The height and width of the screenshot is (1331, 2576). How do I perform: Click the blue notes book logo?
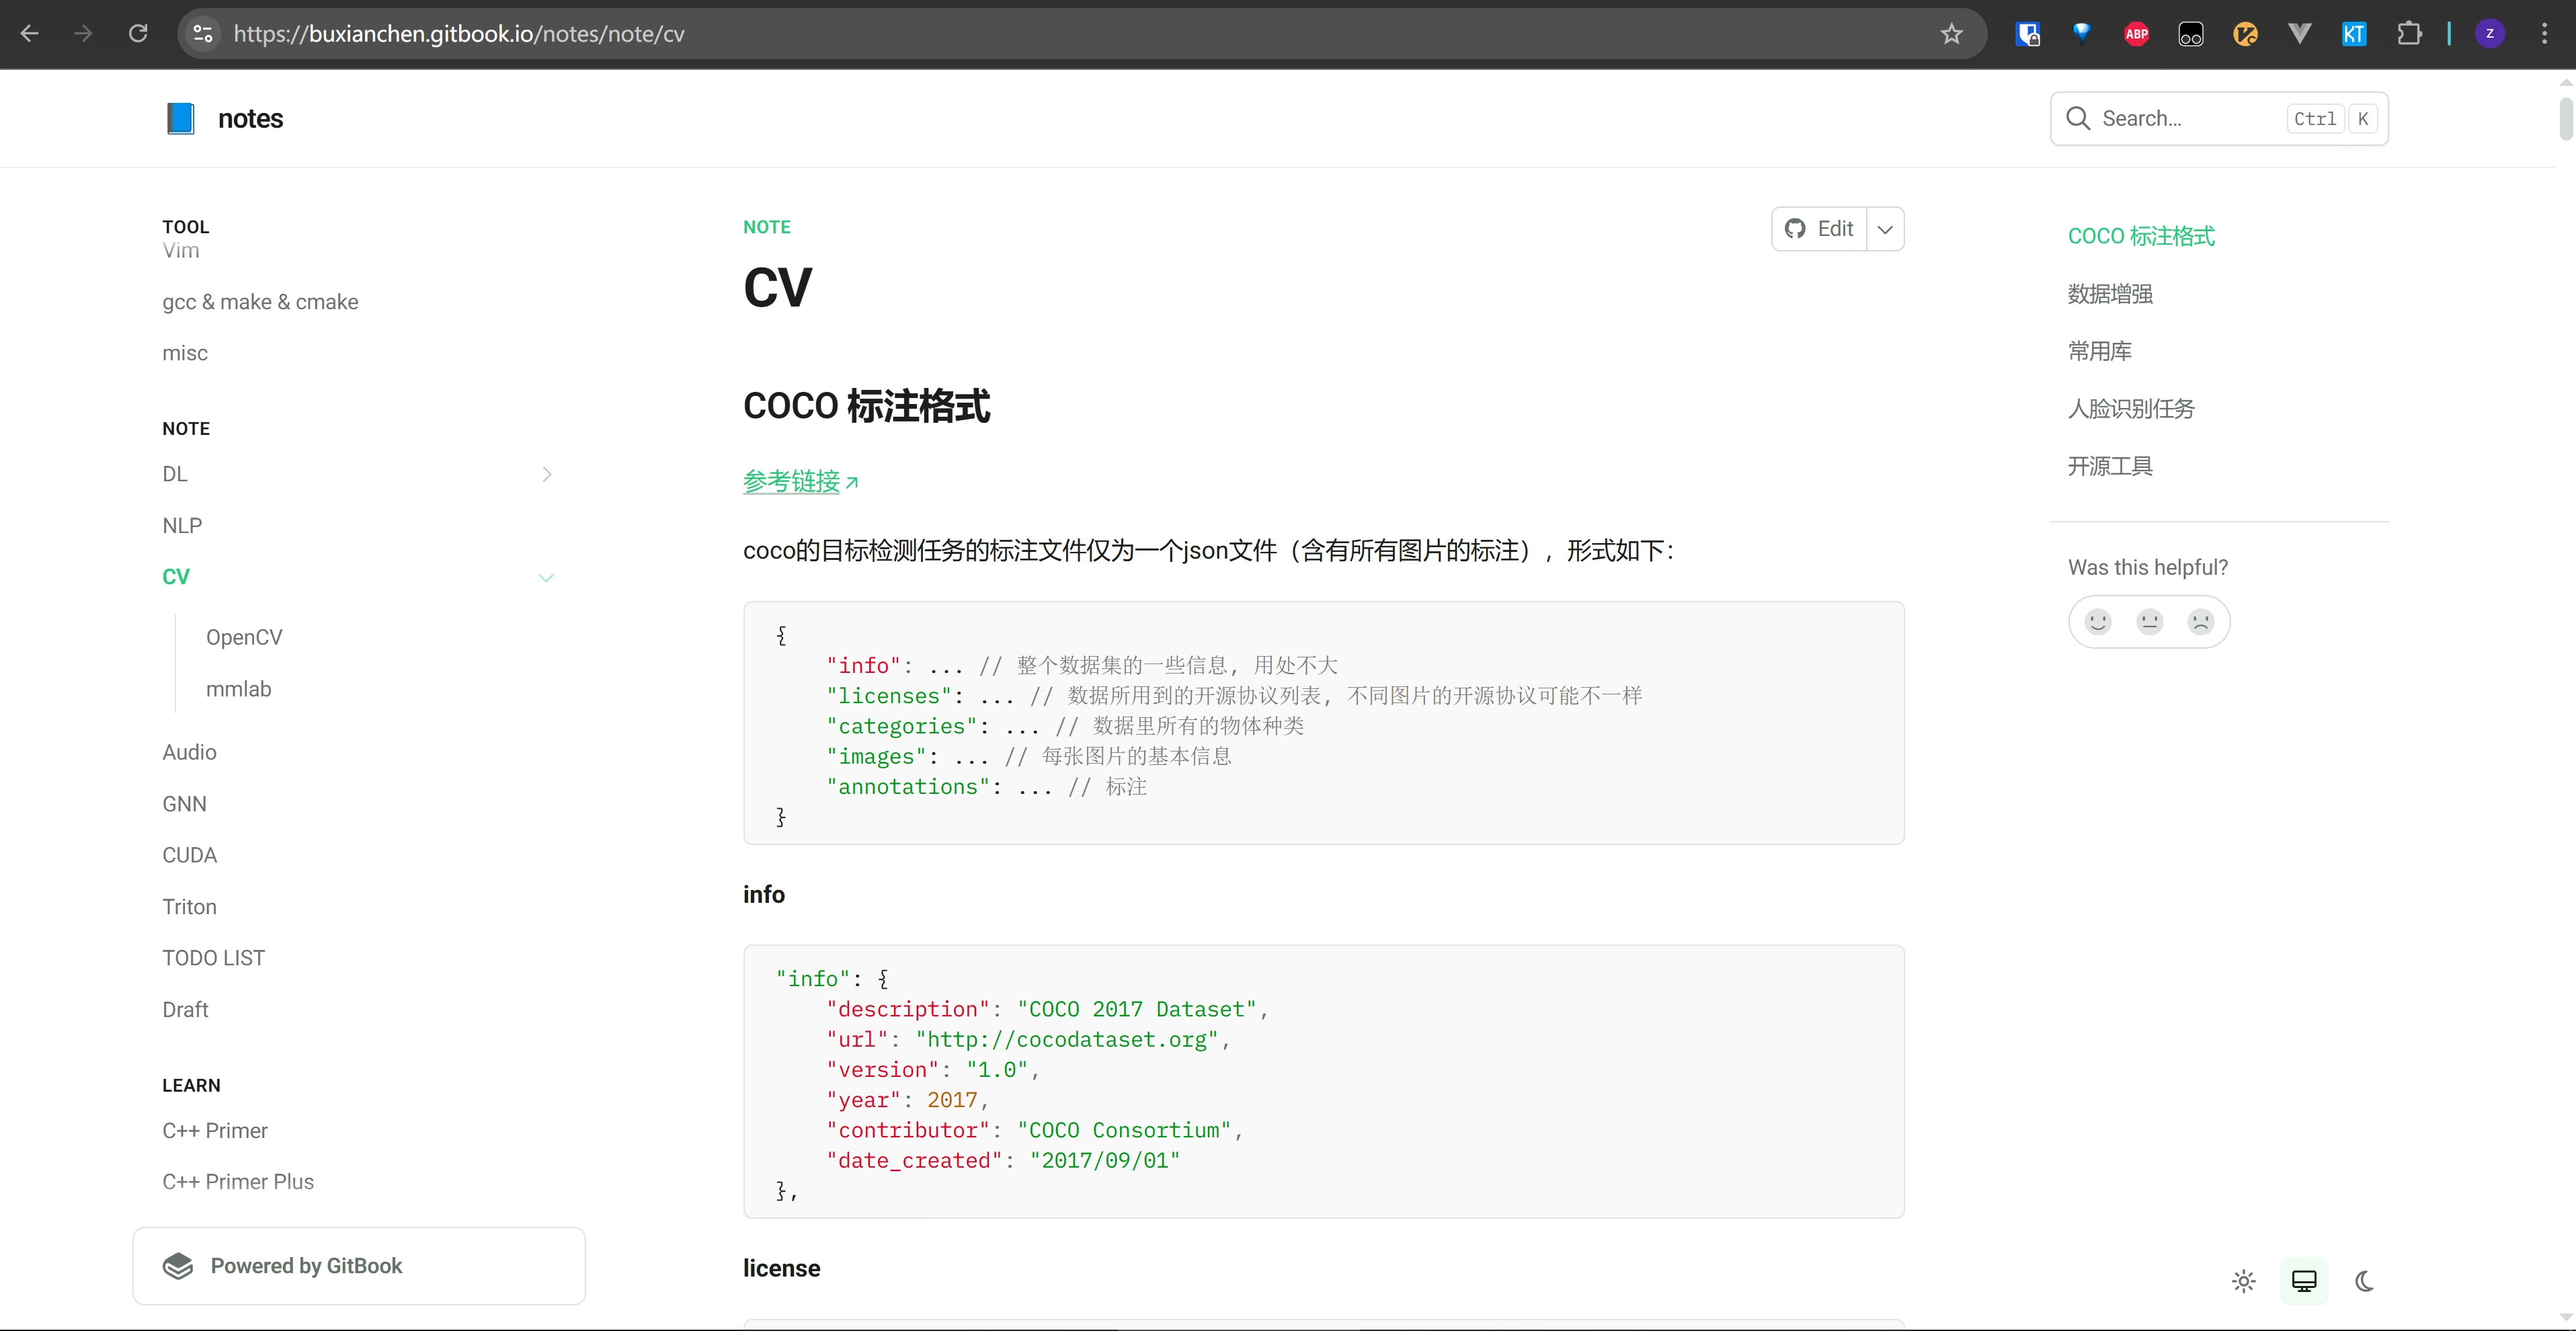click(180, 118)
